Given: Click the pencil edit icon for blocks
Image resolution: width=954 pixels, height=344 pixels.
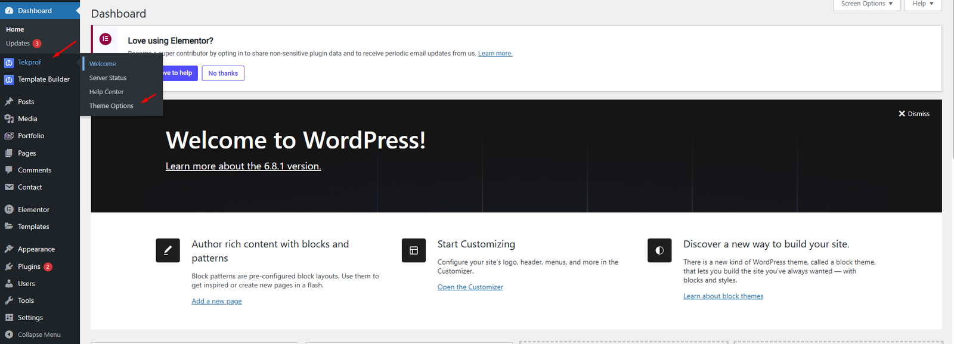Looking at the screenshot, I should coord(168,250).
